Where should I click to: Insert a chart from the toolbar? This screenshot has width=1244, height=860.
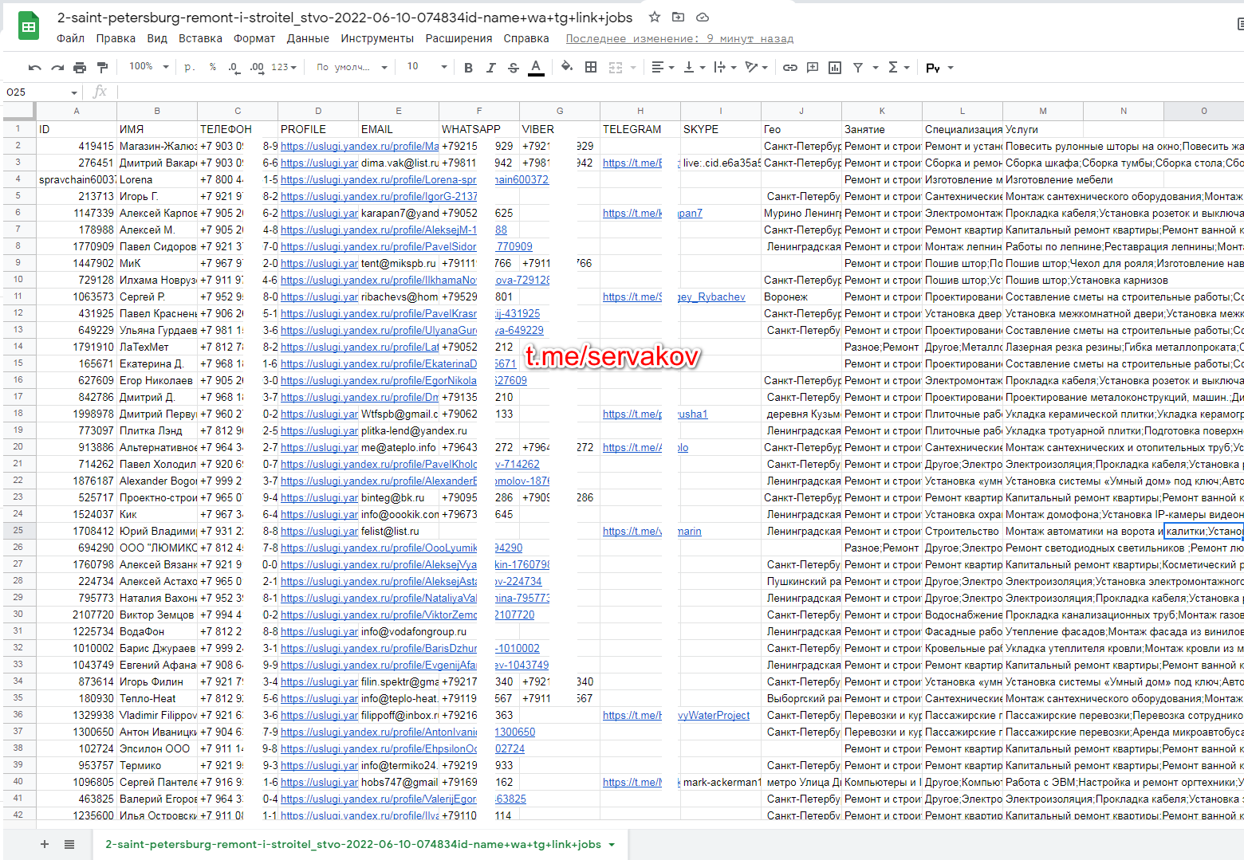pos(835,68)
